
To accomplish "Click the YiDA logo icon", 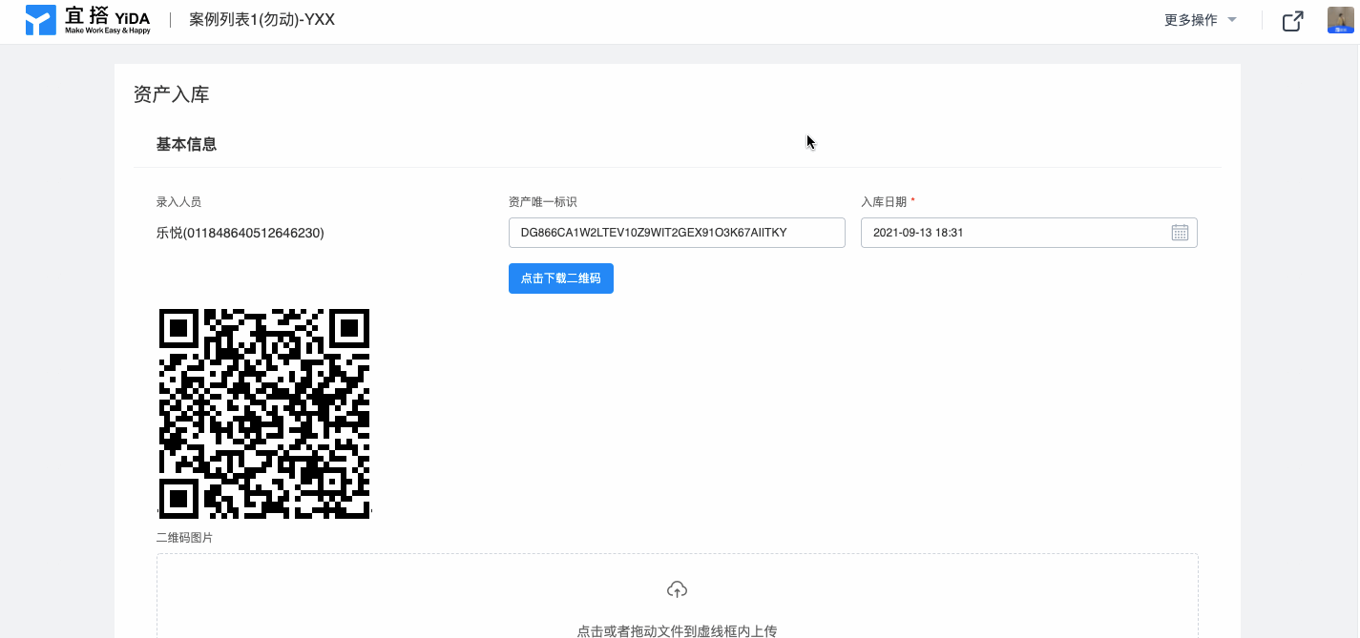I will pos(41,20).
